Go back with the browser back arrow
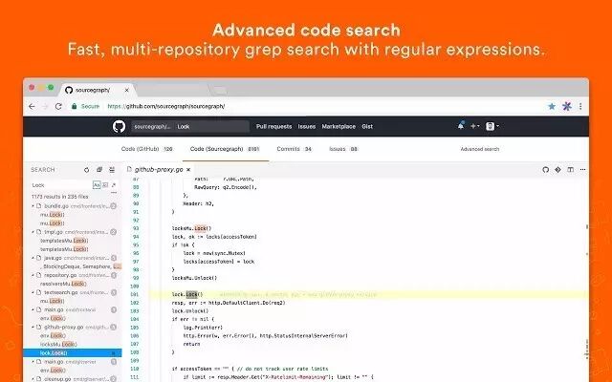The height and width of the screenshot is (382, 612). pos(32,106)
